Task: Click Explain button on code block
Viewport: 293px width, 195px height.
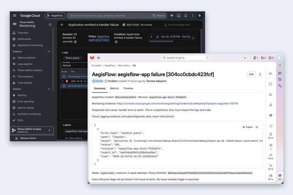Action: pos(248,127)
